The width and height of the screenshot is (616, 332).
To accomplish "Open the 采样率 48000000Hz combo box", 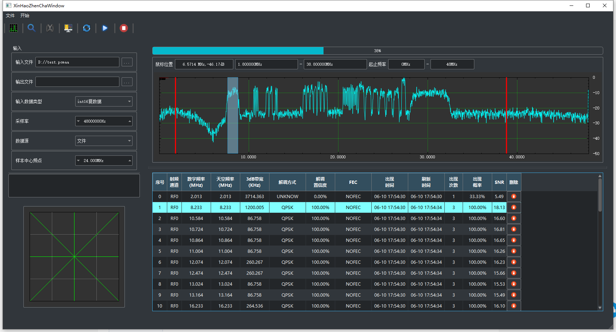I will point(104,121).
